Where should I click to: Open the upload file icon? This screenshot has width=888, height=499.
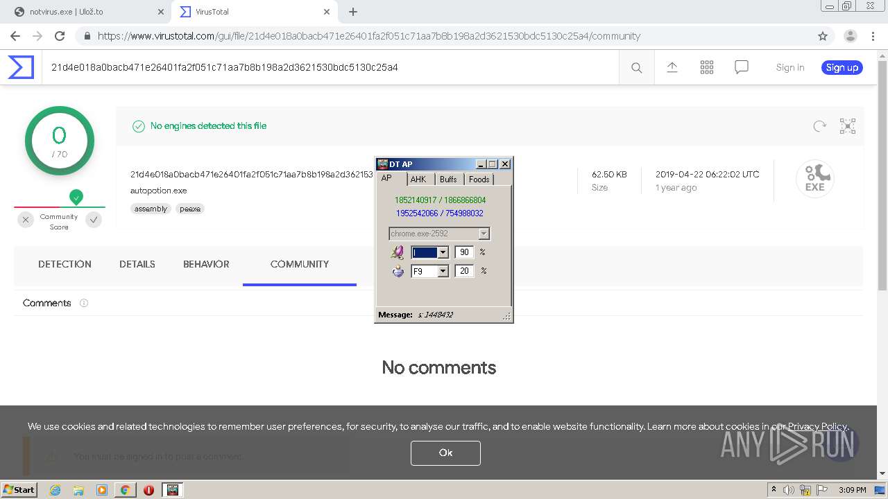point(672,67)
